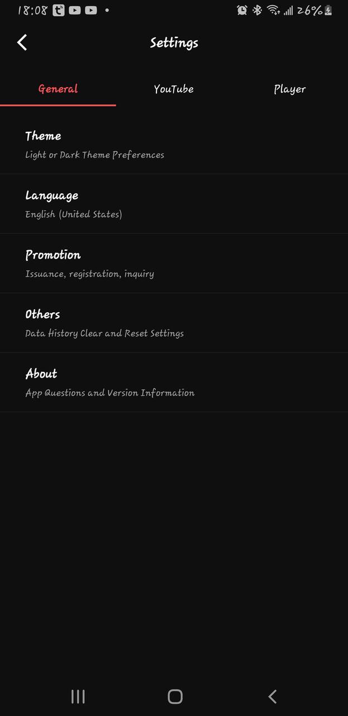Tap the second YouTube notification icon
Viewport: 348px width, 716px height.
[x=90, y=10]
